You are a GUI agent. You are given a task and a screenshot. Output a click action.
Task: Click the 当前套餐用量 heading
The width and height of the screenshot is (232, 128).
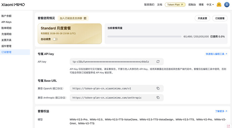[x=115, y=28]
